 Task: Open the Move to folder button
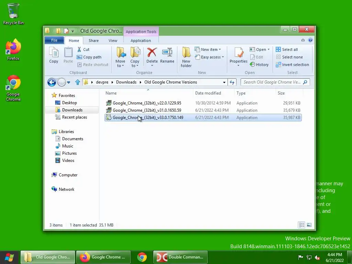pos(120,57)
